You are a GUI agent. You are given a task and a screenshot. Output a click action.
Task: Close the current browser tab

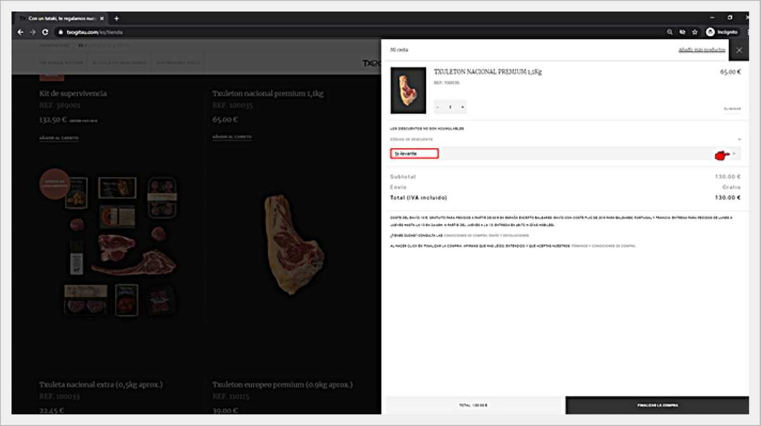102,18
